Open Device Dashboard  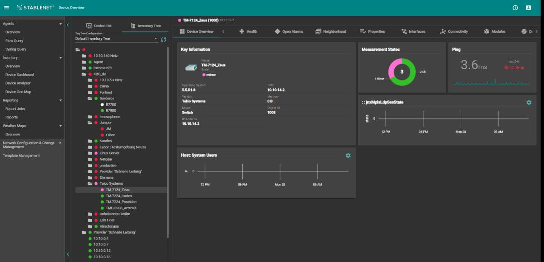(20, 75)
